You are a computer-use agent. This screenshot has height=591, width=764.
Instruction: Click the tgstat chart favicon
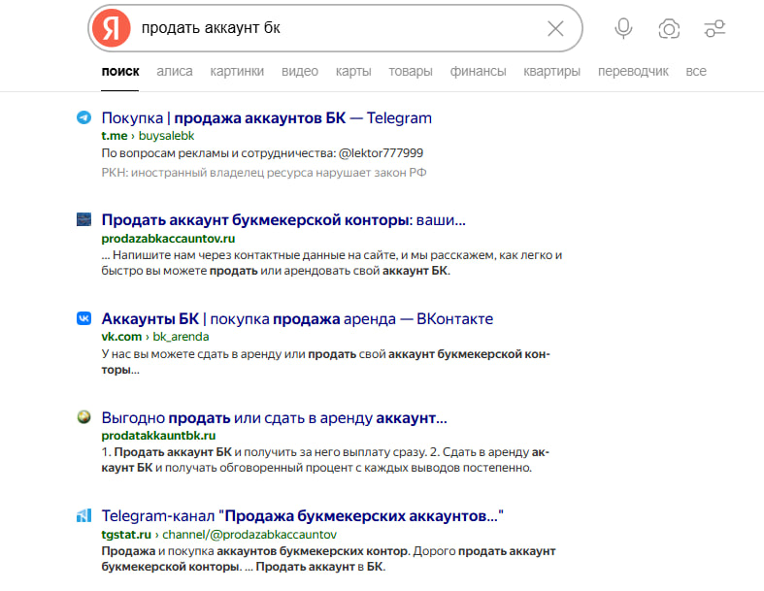click(x=83, y=515)
